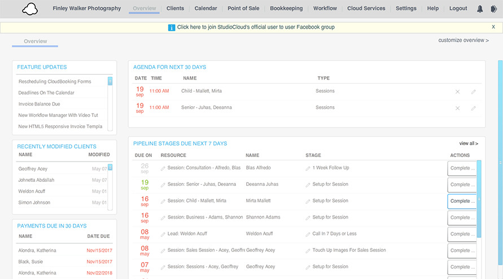Edit the Mirta Mallett Setup for Session stage pencil
This screenshot has width=503, height=279.
coord(308,201)
